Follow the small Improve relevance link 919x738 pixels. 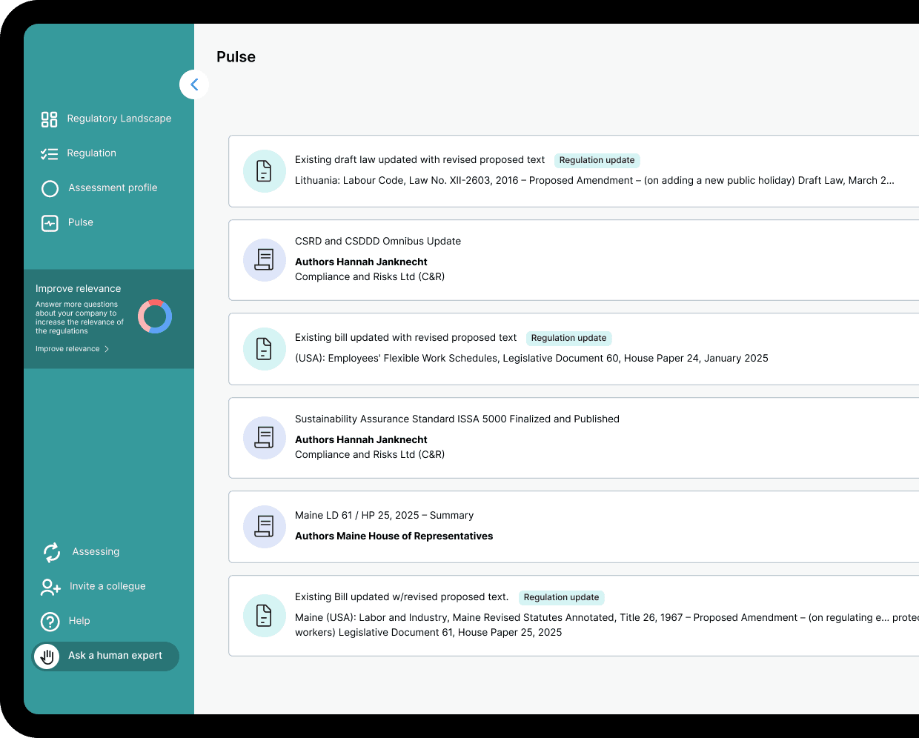click(x=67, y=349)
